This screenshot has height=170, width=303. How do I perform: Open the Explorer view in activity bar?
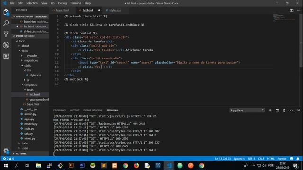(6, 13)
